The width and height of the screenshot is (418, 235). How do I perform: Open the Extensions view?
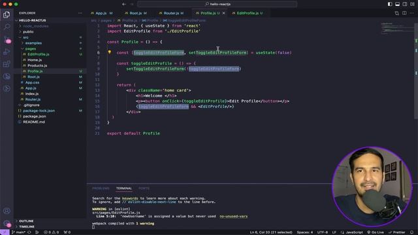[7, 64]
